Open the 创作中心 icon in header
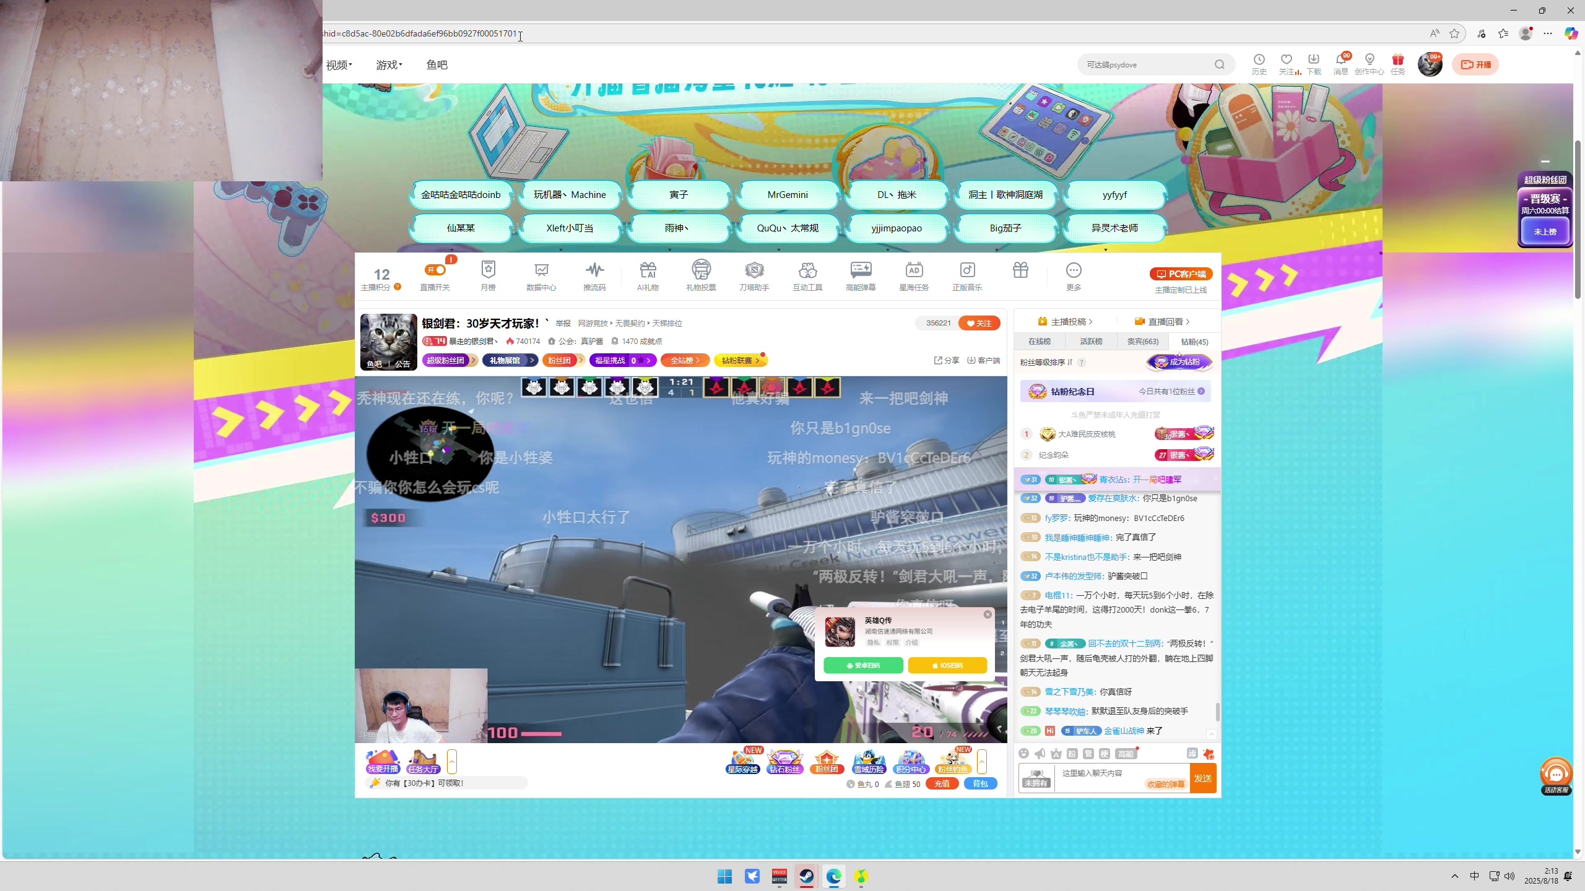Viewport: 1585px width, 891px height. pyautogui.click(x=1369, y=64)
